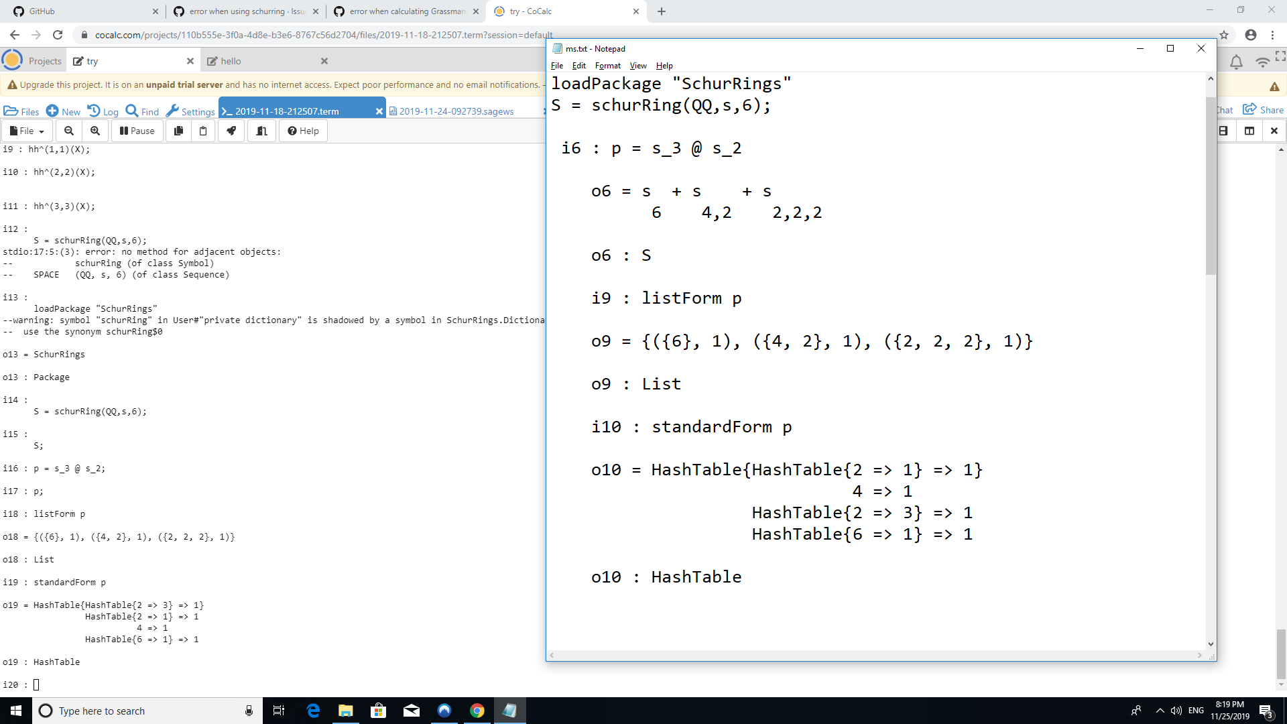The height and width of the screenshot is (724, 1287).
Task: Click the zoom out magnifier icon
Action: [69, 131]
